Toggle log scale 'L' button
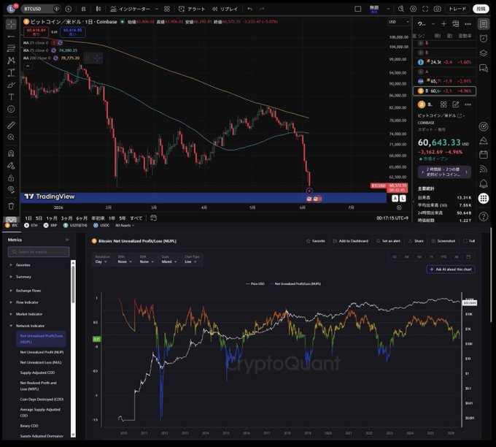Image resolution: width=496 pixels, height=447 pixels. point(403,199)
